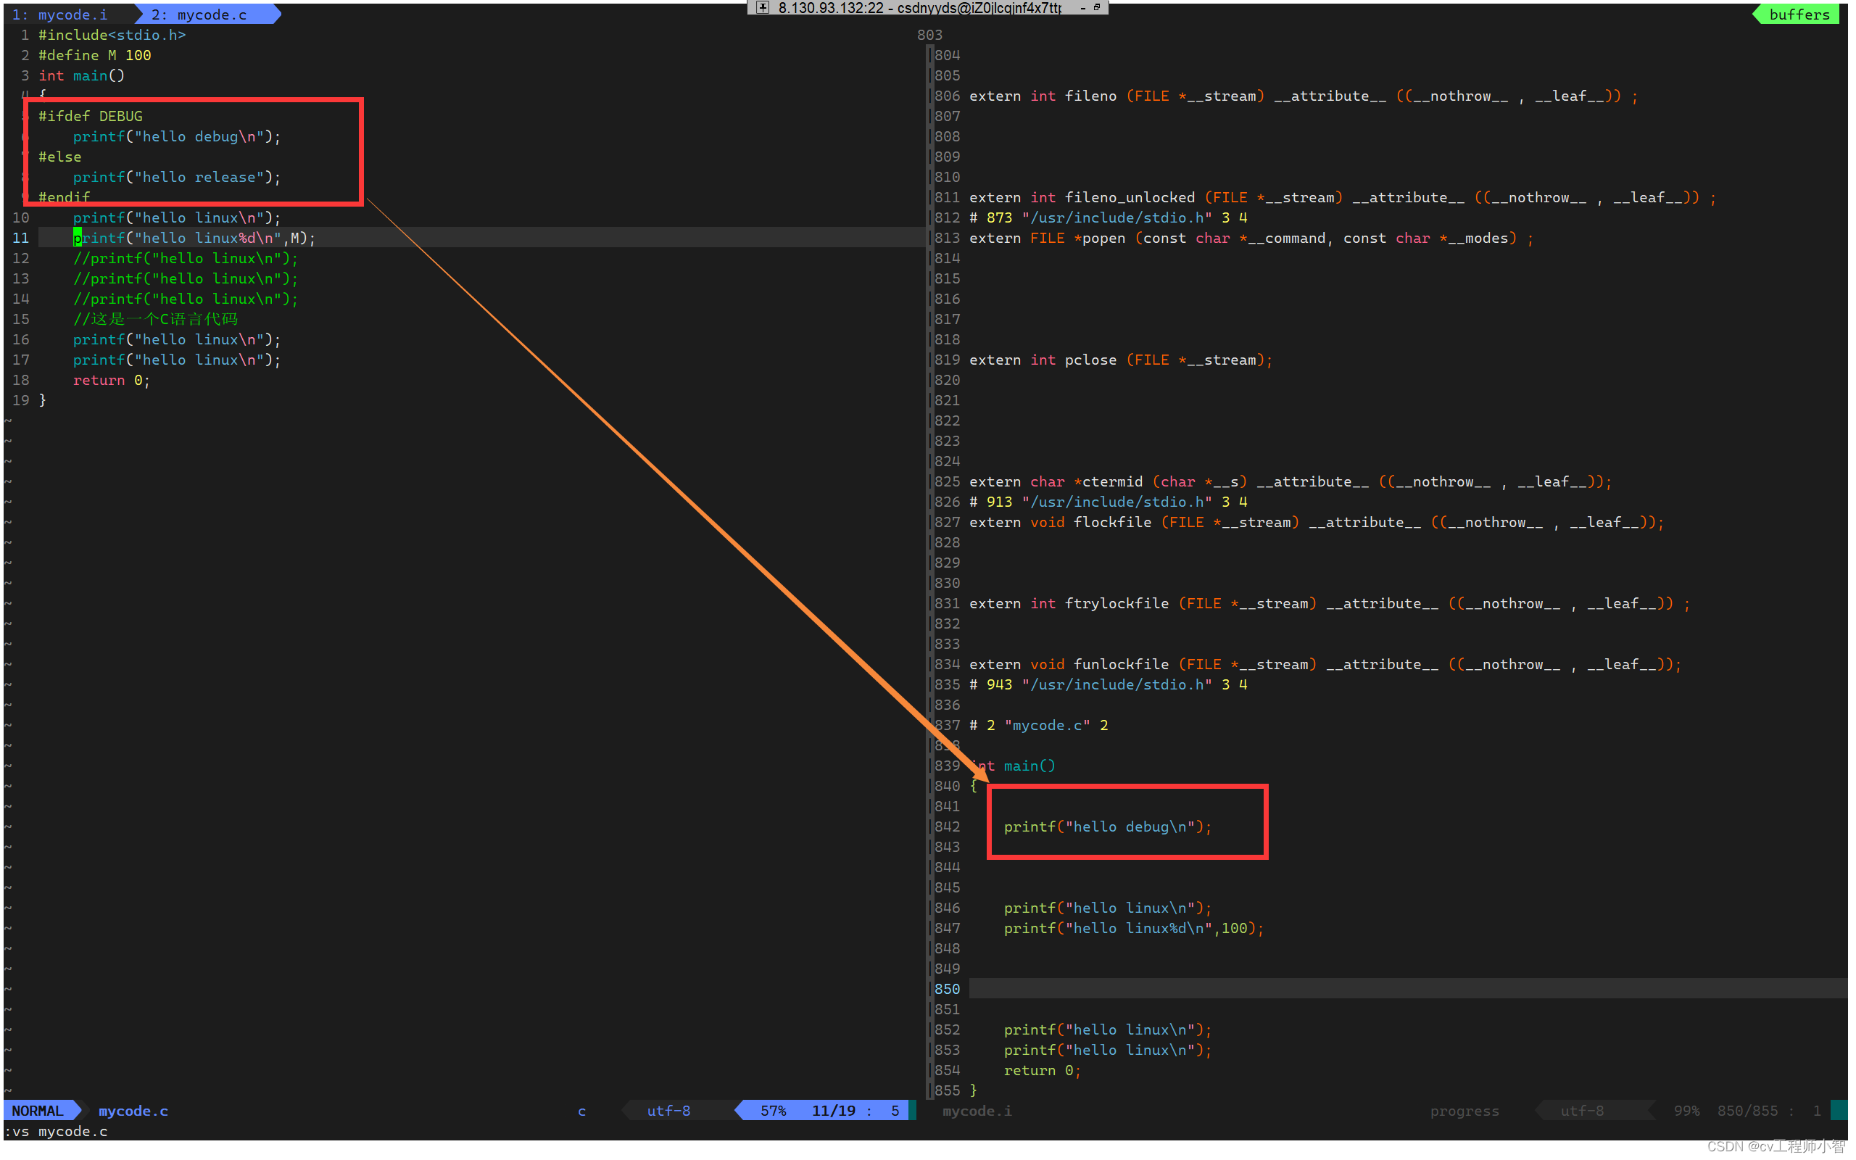
Task: Click the 'c' filetype label in the left status line
Action: [582, 1111]
